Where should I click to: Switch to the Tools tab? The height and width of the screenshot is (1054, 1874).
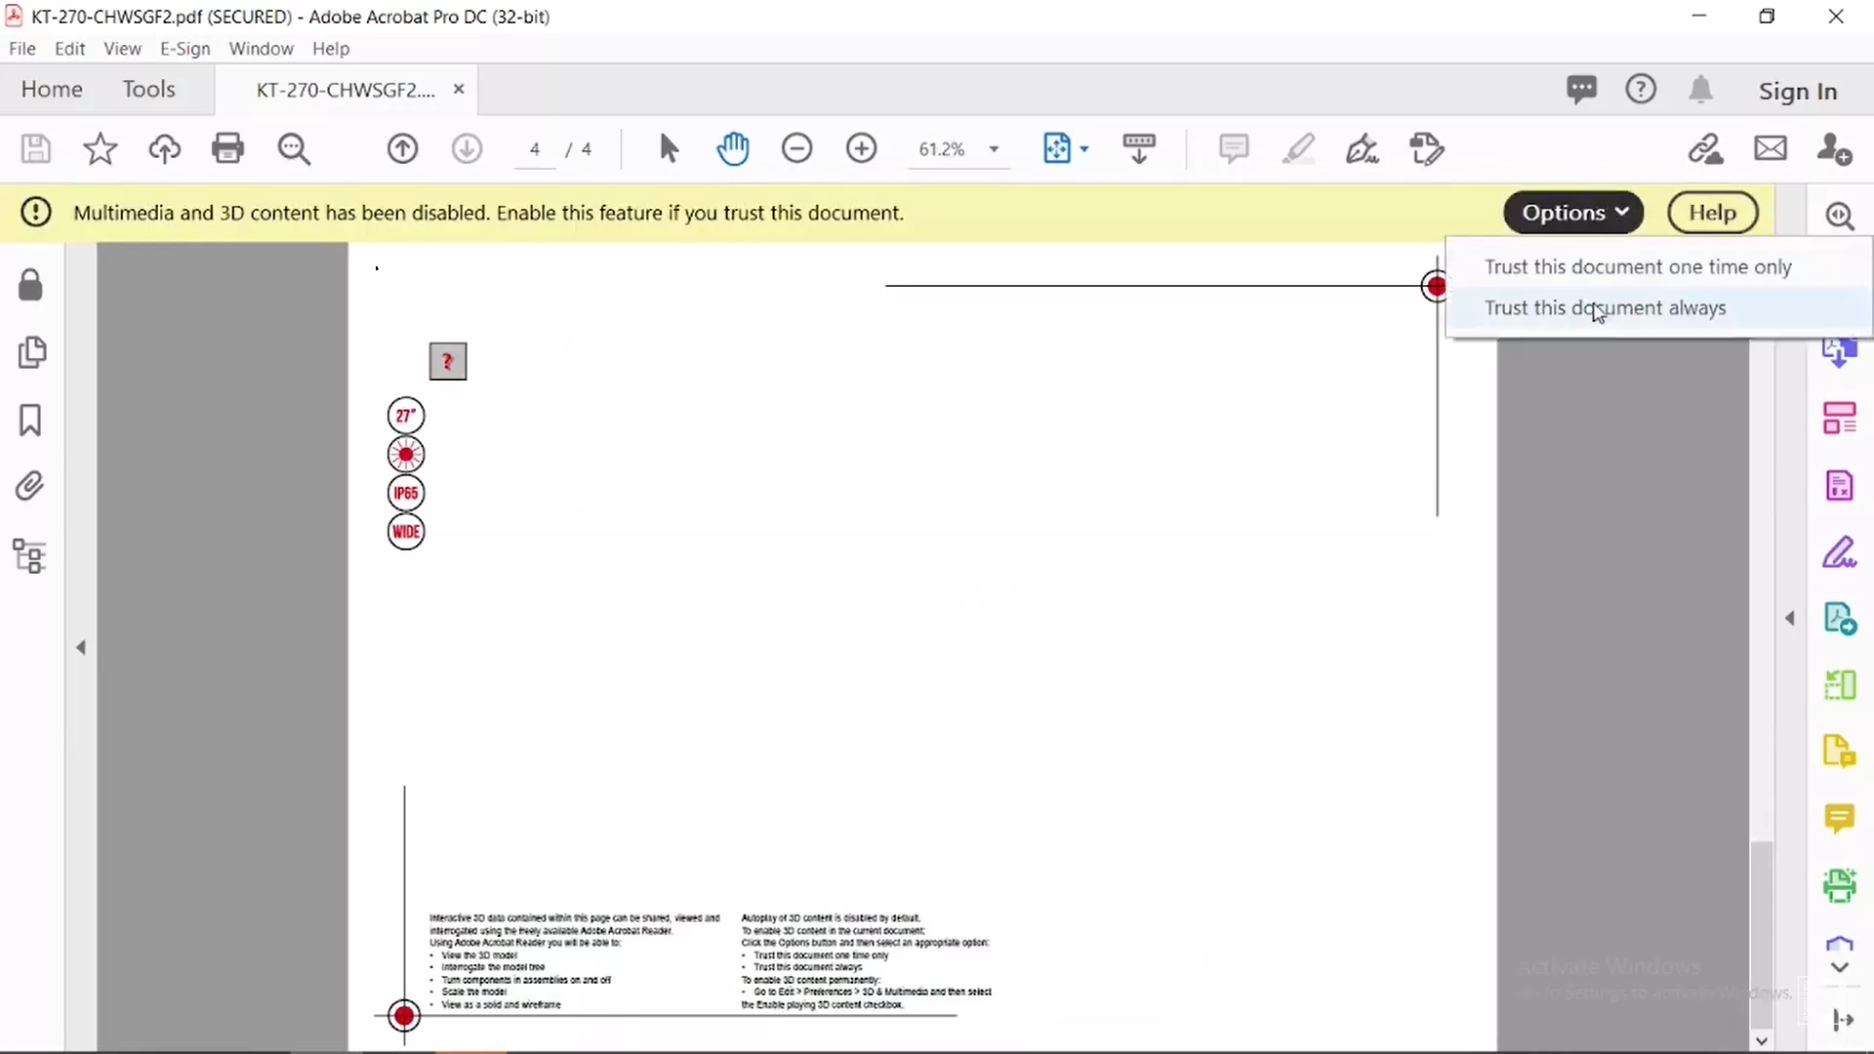148,89
